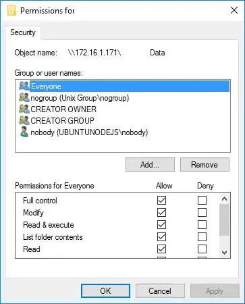Check Deny for Read permission
The image size is (245, 304).
[x=202, y=249]
